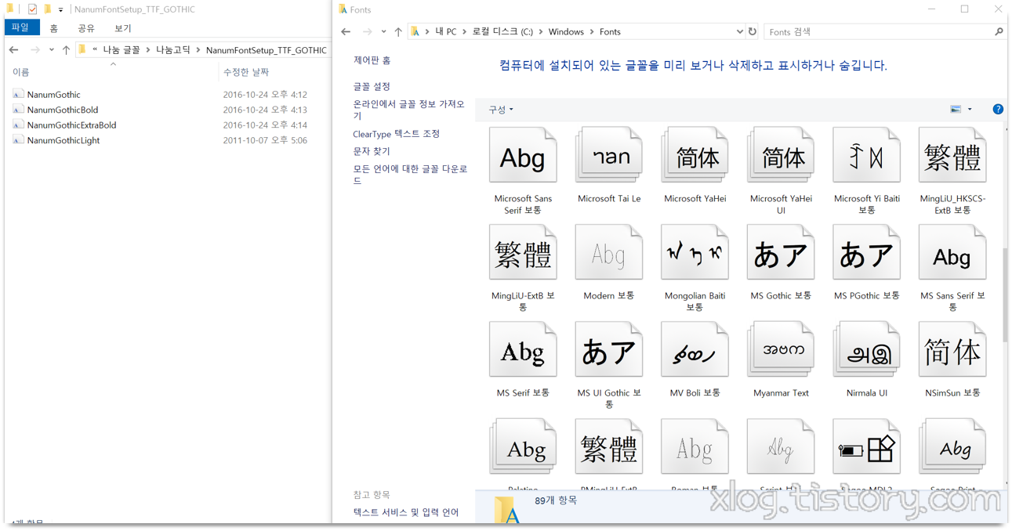The image size is (1012, 531).
Task: Select the NanumGothicExtraBold font file
Action: point(71,125)
